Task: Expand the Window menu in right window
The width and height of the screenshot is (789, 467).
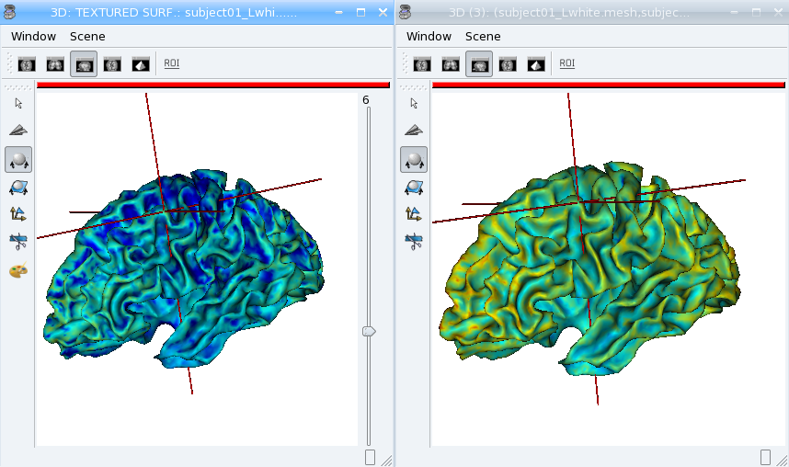Action: click(429, 36)
